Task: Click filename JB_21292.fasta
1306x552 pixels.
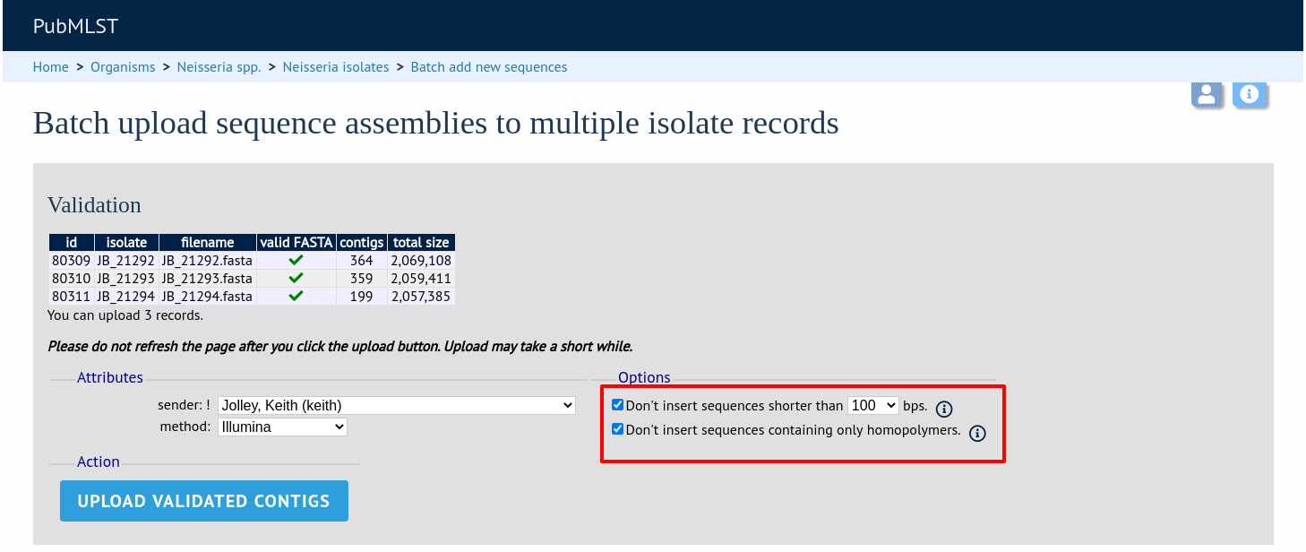Action: pyautogui.click(x=207, y=260)
